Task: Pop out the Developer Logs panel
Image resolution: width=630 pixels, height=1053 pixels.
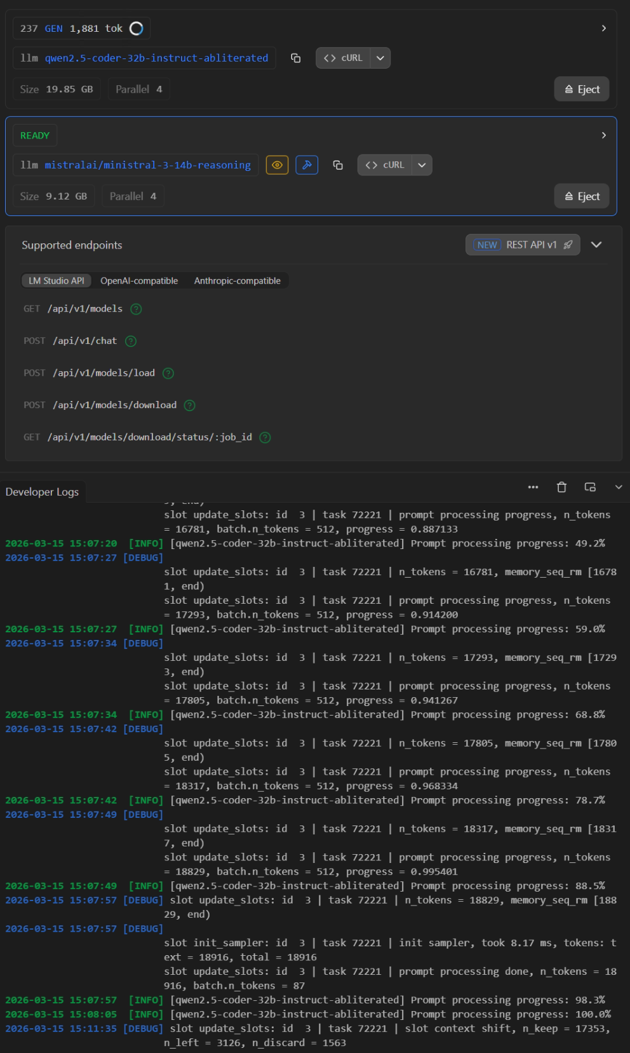Action: tap(590, 487)
